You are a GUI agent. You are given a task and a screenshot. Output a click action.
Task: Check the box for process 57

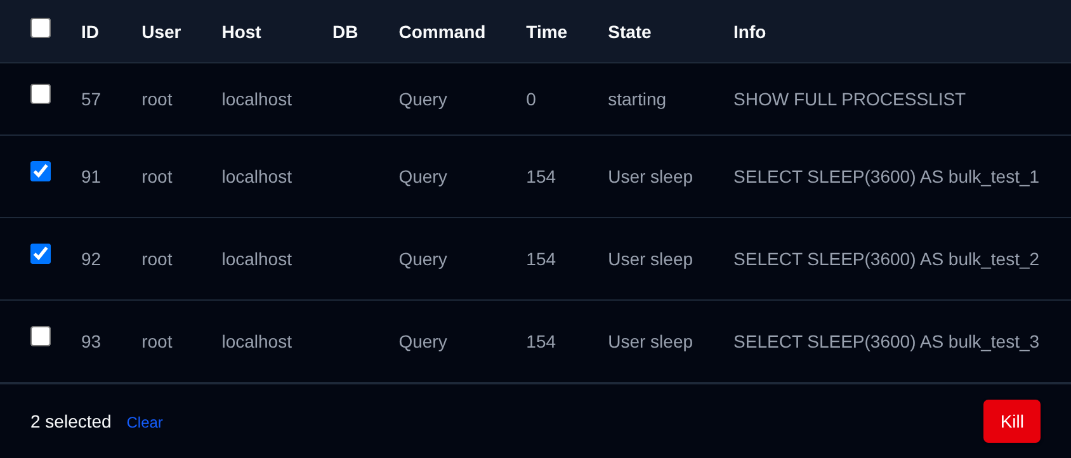pos(41,94)
